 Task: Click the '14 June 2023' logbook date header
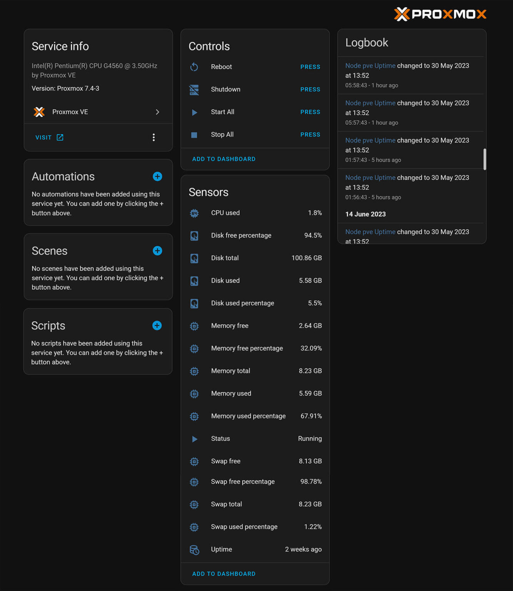[365, 214]
